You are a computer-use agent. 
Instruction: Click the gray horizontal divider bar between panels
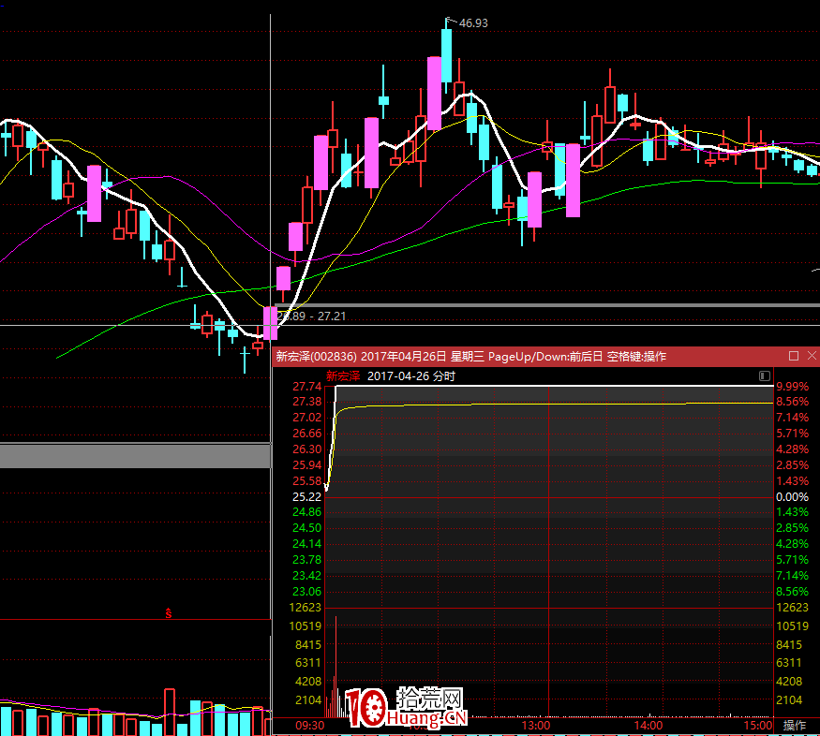point(135,456)
